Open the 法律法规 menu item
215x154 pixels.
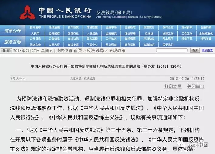[54, 28]
